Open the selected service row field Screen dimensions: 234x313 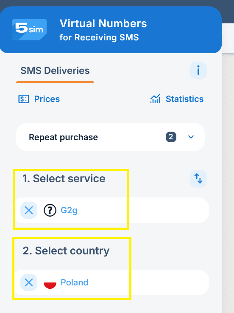pos(111,210)
